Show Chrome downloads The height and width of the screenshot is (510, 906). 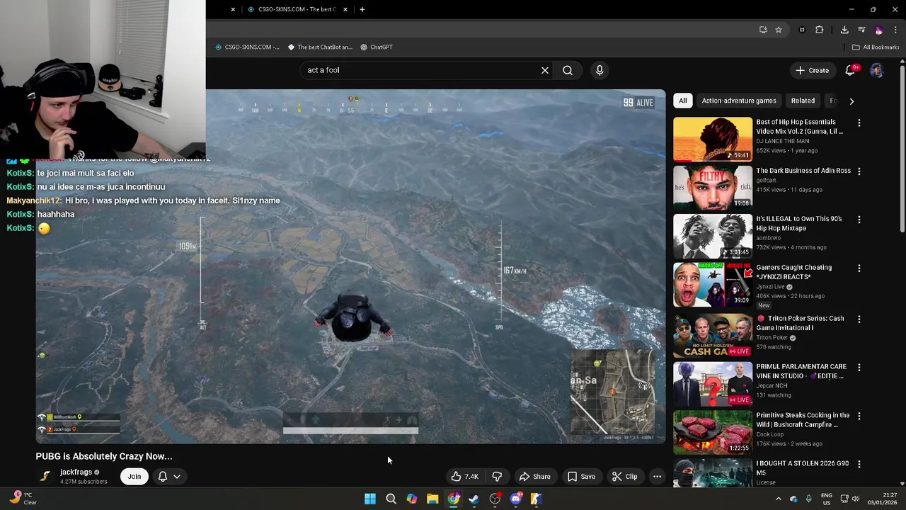(844, 30)
